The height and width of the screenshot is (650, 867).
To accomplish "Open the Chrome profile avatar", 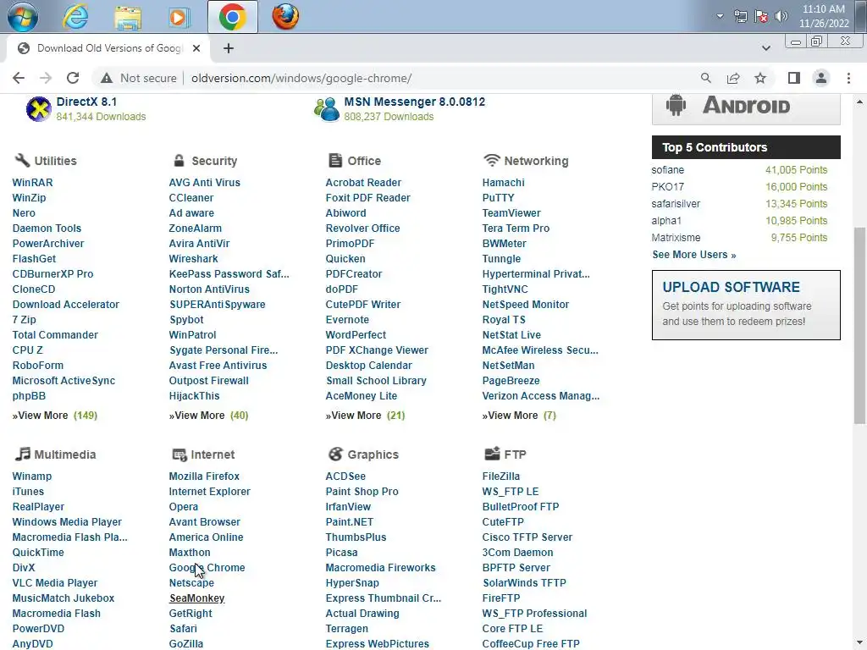I will [x=821, y=78].
